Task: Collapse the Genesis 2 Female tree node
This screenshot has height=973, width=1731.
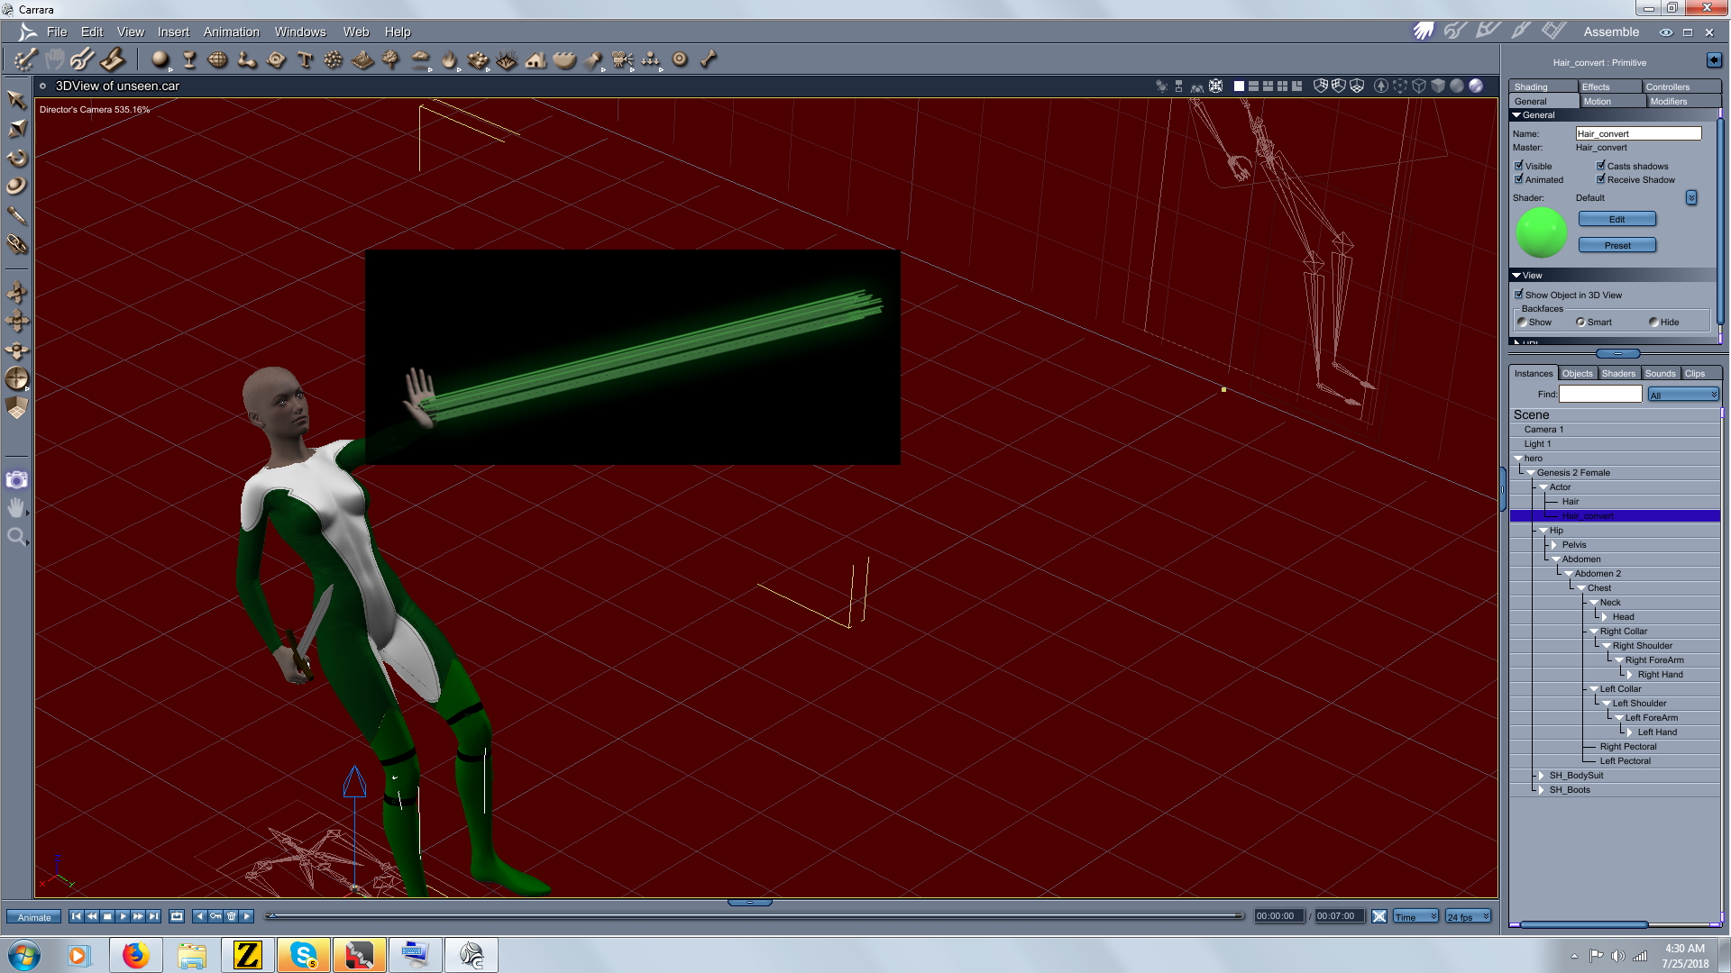Action: 1531,473
